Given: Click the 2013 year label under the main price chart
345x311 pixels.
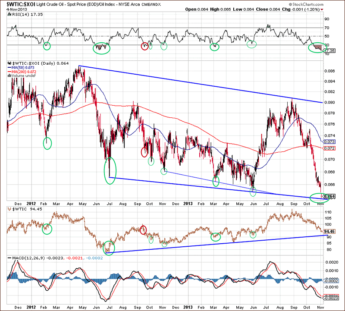Looking at the screenshot, I should point(188,204).
